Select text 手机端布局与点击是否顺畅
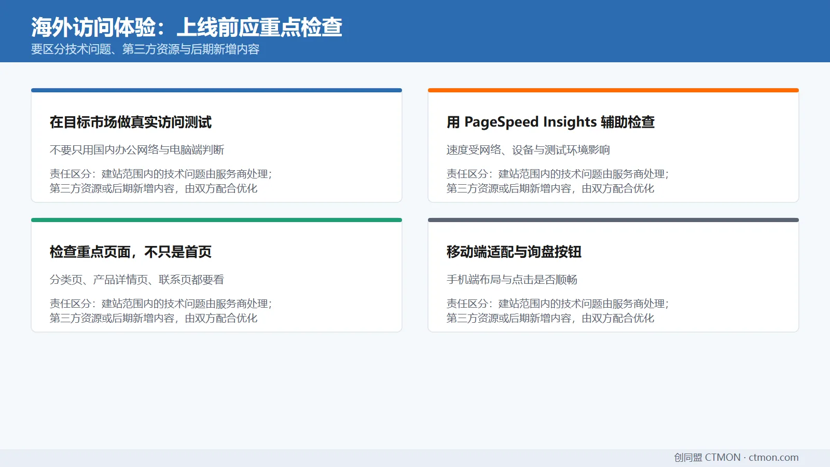This screenshot has width=830, height=467. coord(512,280)
